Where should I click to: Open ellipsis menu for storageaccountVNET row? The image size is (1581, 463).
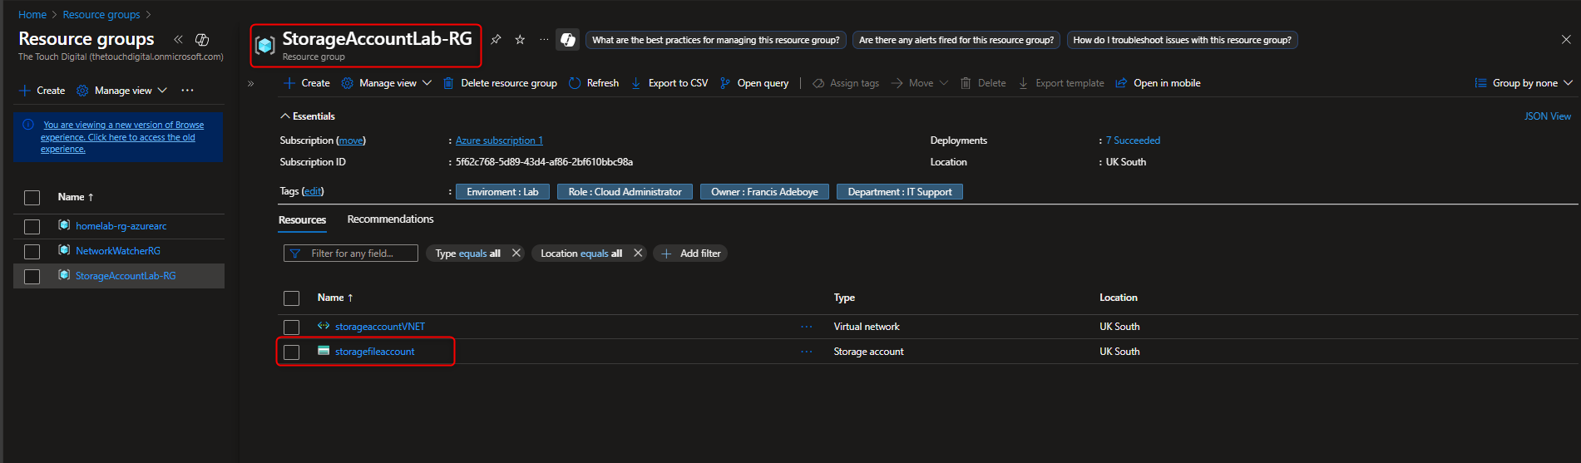(806, 327)
